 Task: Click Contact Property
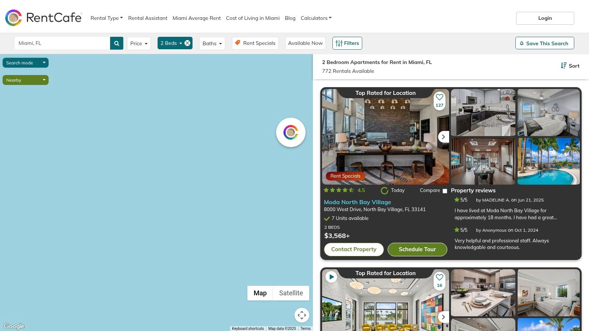[354, 249]
